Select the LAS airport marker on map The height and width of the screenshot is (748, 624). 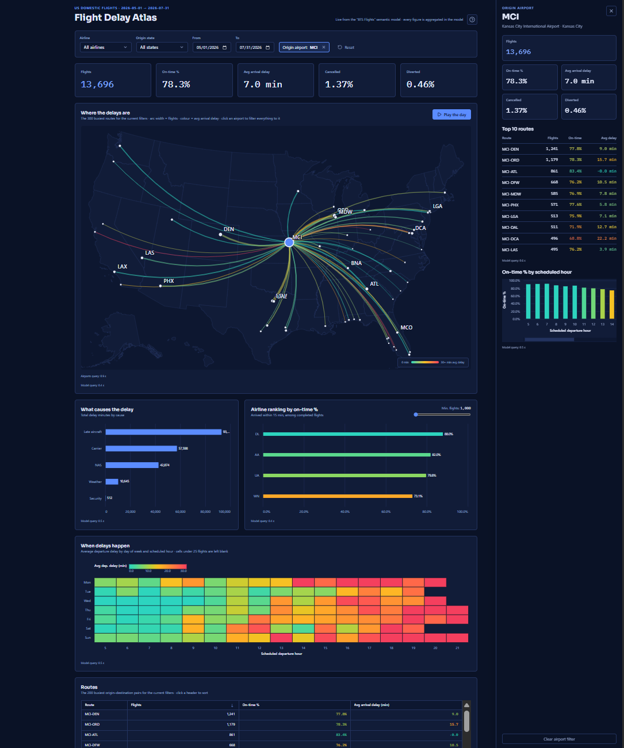click(x=142, y=258)
